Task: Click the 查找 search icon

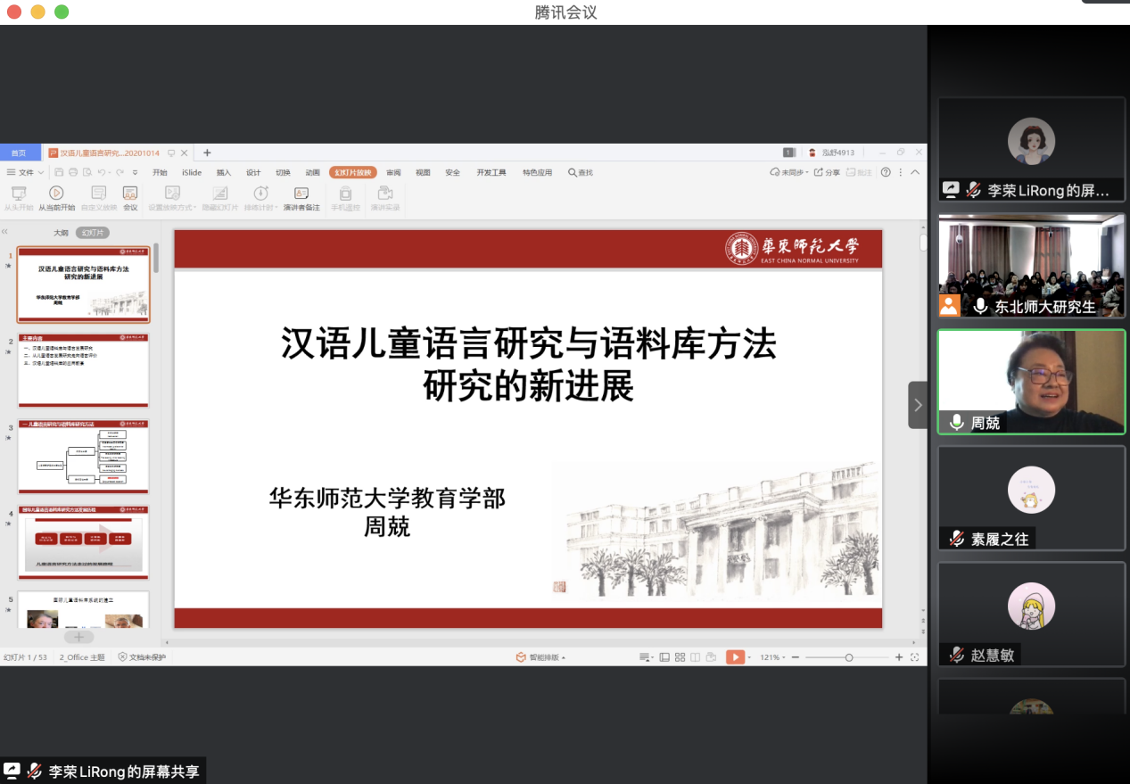Action: click(573, 173)
